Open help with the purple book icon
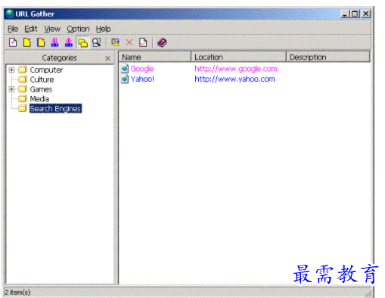Screen dimensions: 385x298 162,42
